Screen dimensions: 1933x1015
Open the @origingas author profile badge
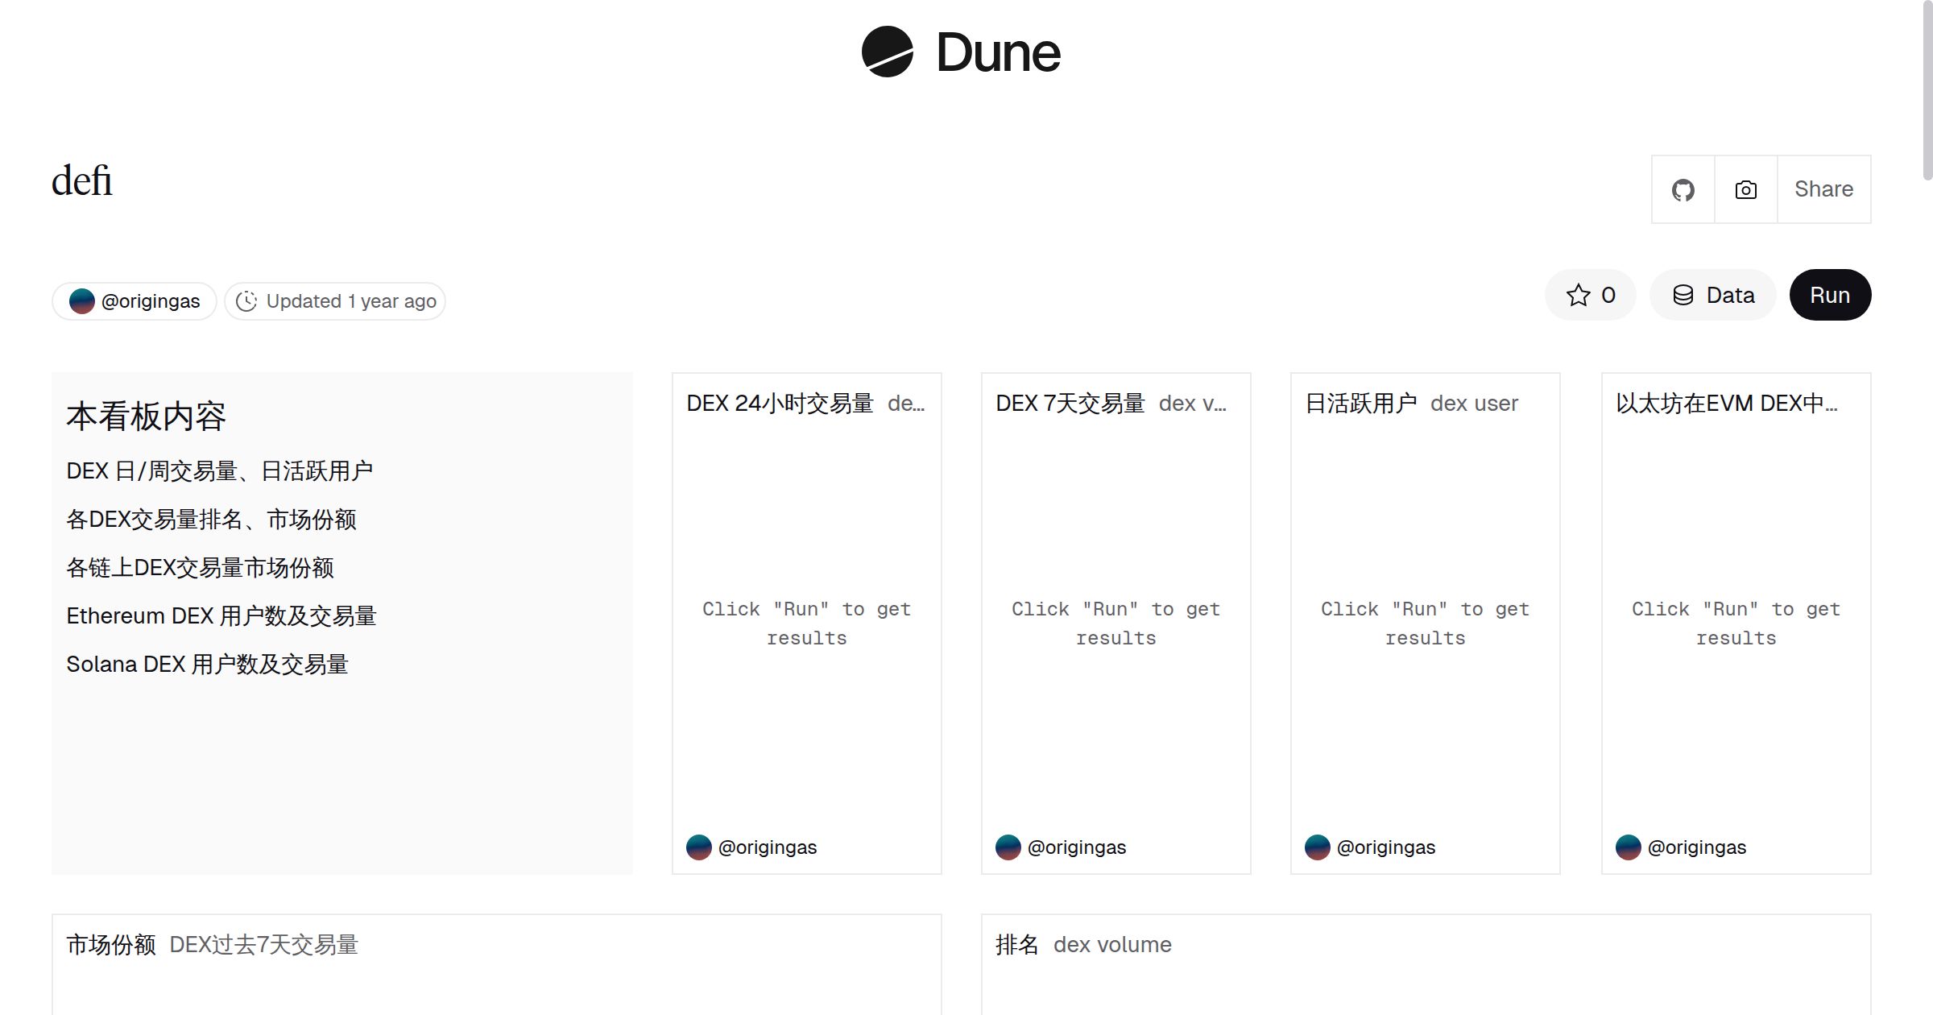(x=135, y=300)
